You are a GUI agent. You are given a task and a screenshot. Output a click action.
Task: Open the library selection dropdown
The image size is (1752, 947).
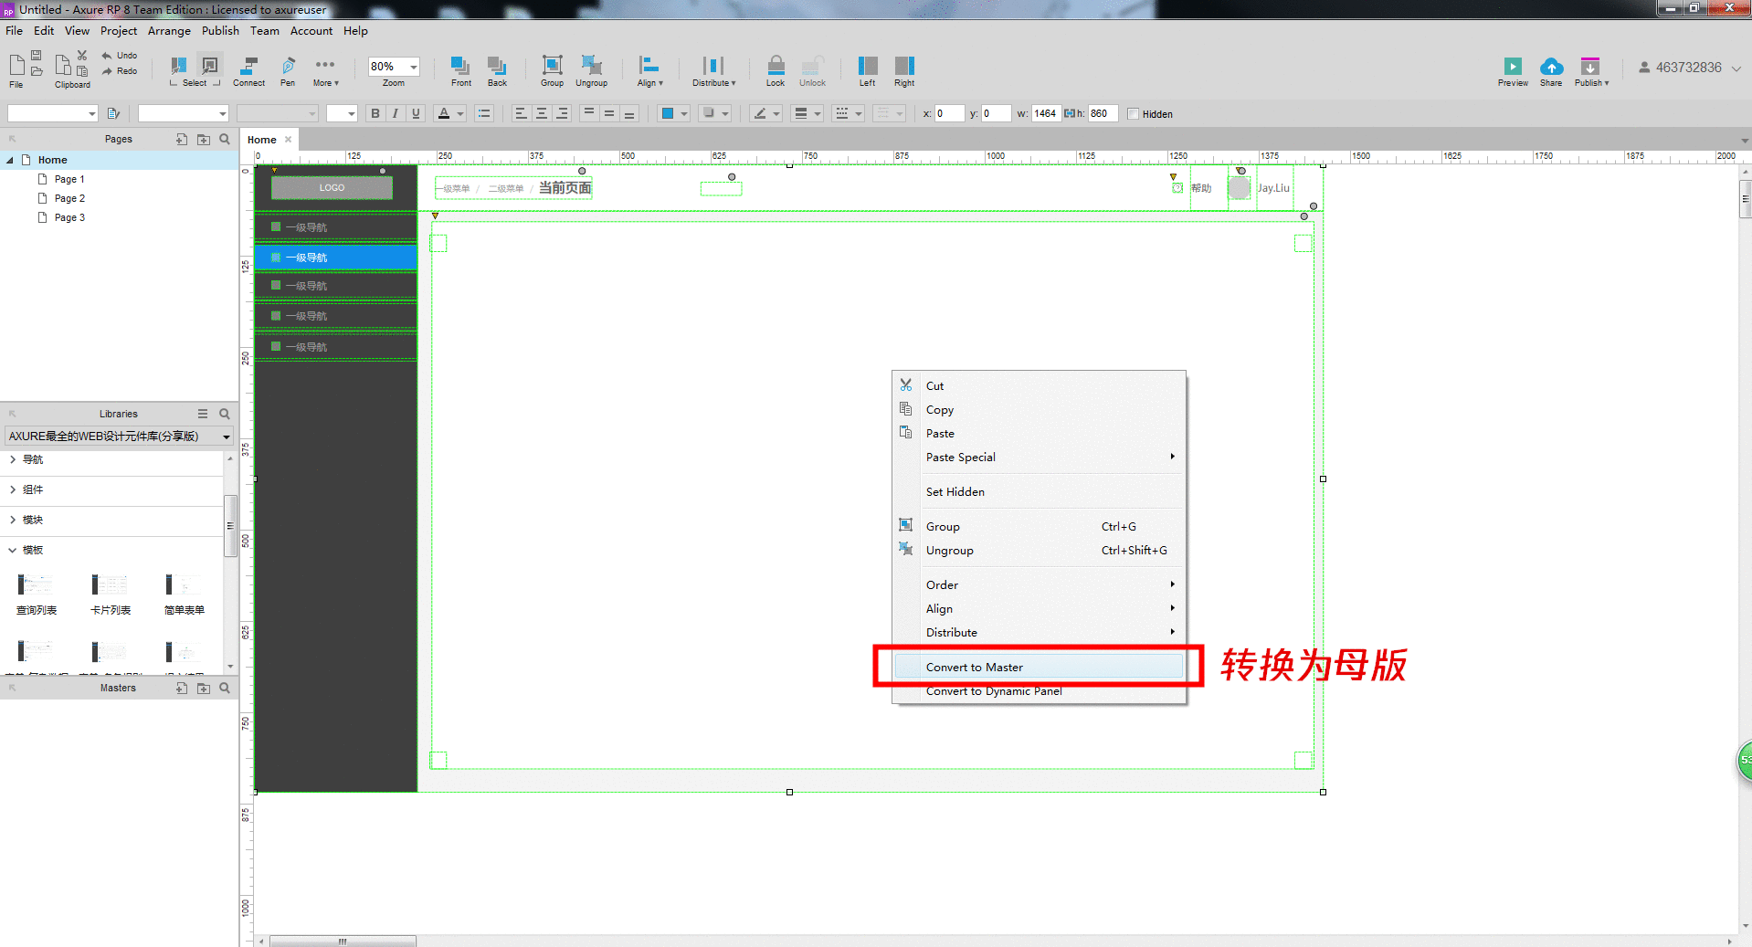119,437
